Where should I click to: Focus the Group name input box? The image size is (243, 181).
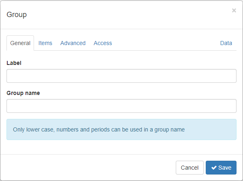(122, 106)
